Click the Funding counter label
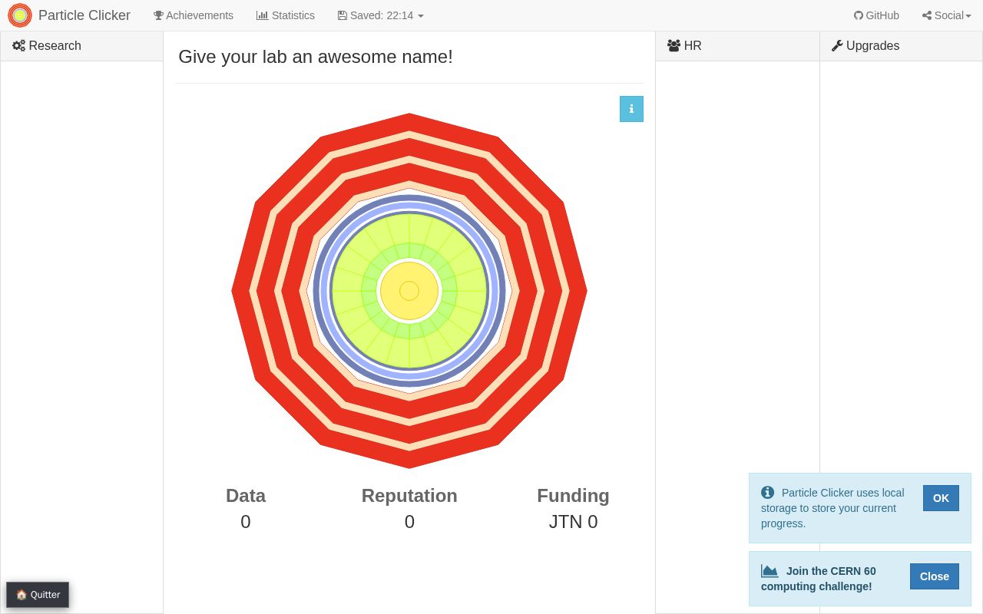Image resolution: width=983 pixels, height=614 pixels. click(x=573, y=496)
